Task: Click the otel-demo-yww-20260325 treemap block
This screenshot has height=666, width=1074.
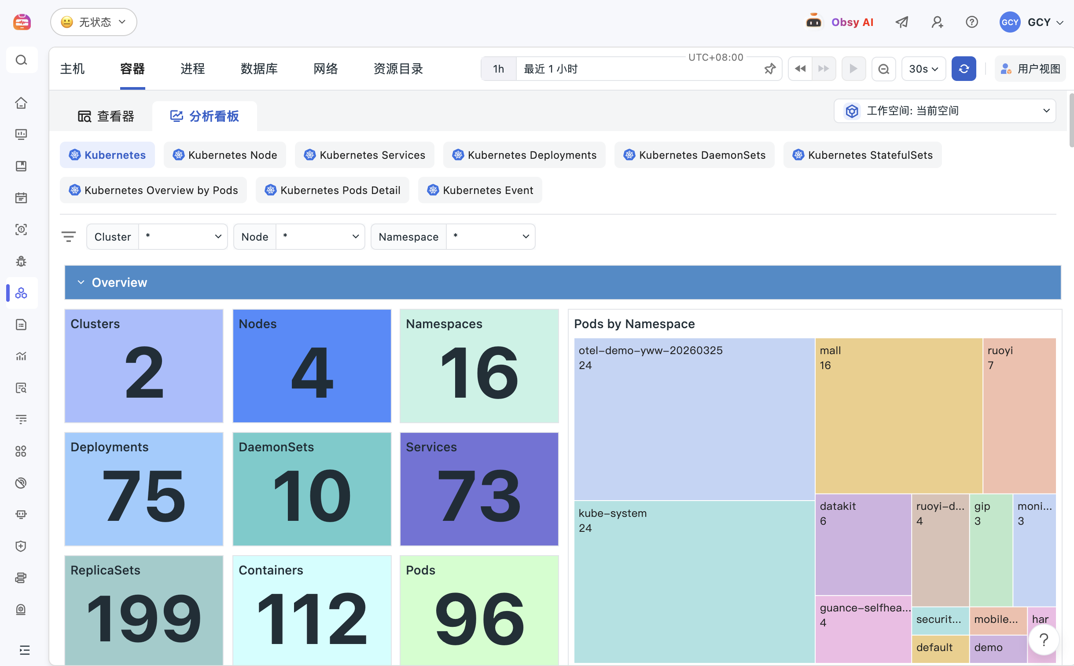Action: tap(694, 419)
